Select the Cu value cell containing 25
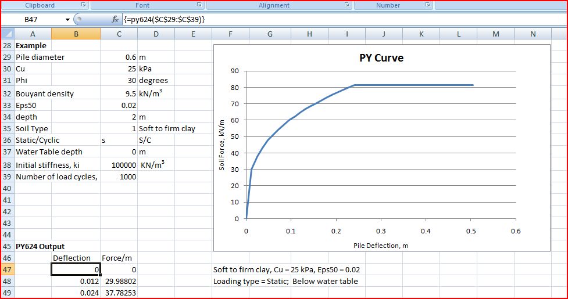The image size is (568, 299). pyautogui.click(x=119, y=69)
